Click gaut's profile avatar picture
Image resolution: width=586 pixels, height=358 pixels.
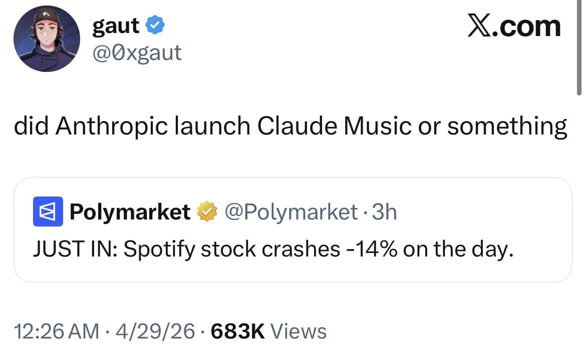pos(46,39)
